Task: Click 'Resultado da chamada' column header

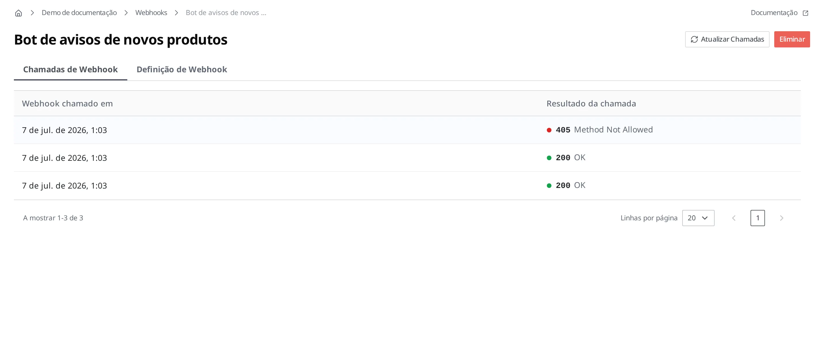Action: click(x=591, y=104)
